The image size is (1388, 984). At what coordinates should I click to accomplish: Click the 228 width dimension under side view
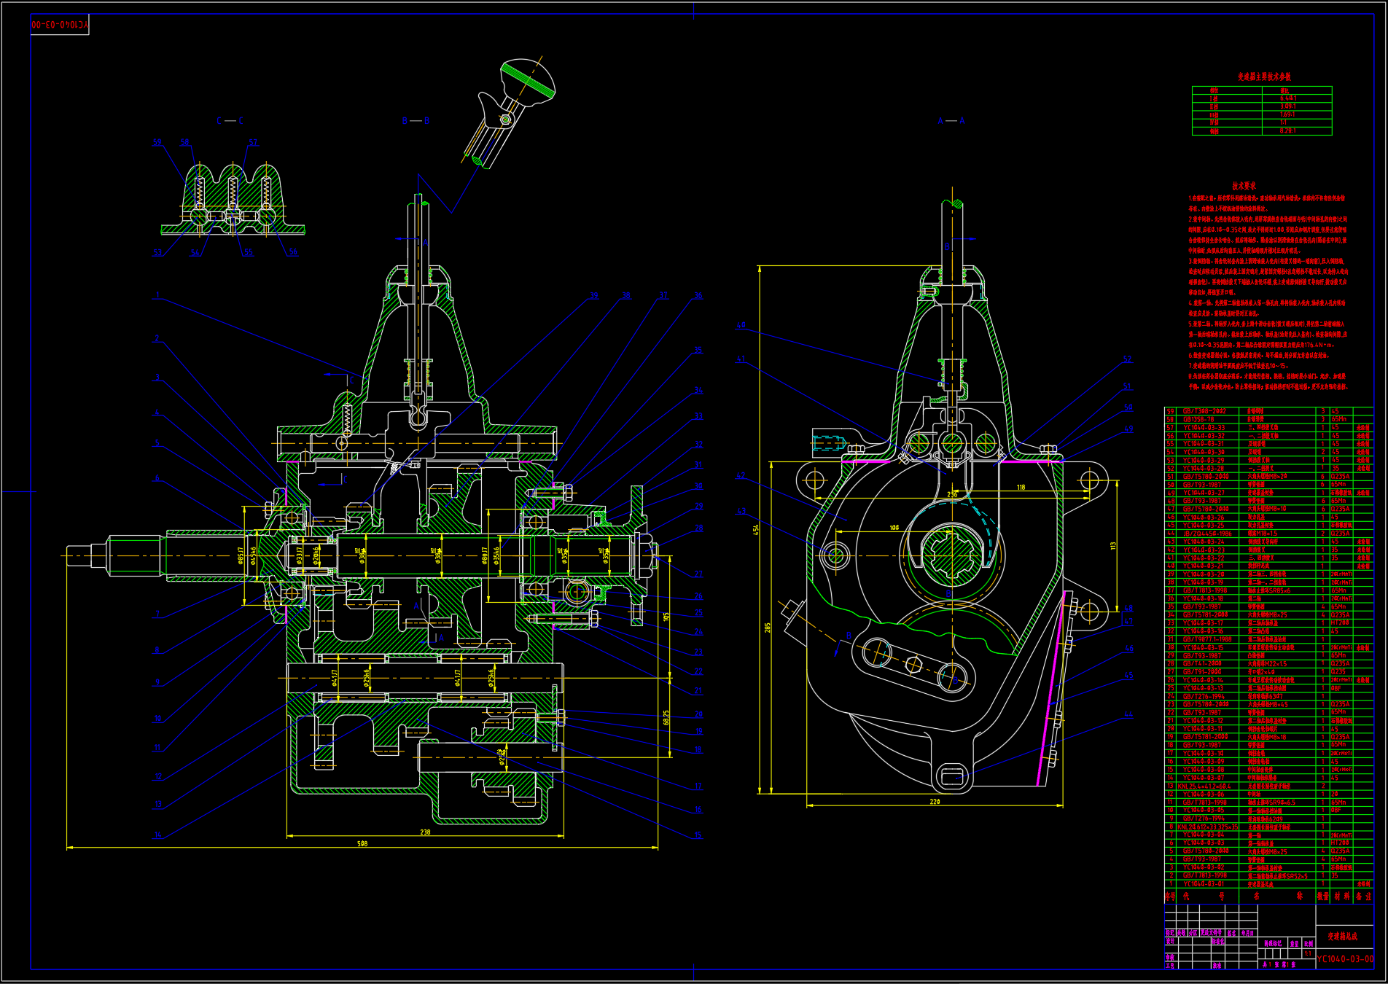point(935,802)
